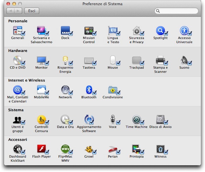Uncheck the Aggiornamento Software checkbox
This screenshot has height=172, width=205.
pos(91,122)
